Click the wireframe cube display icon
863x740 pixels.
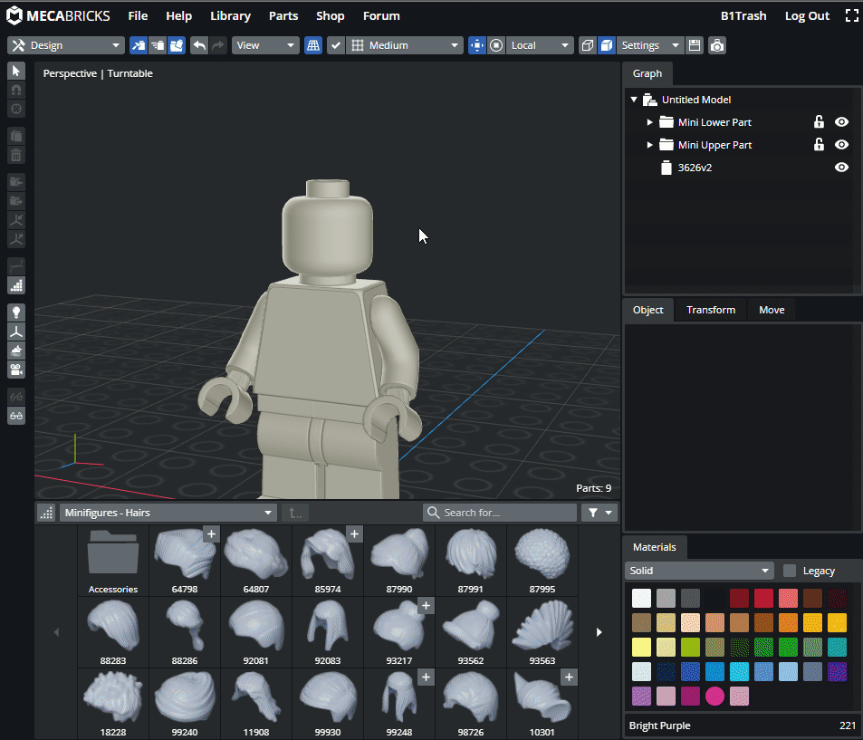tap(588, 45)
